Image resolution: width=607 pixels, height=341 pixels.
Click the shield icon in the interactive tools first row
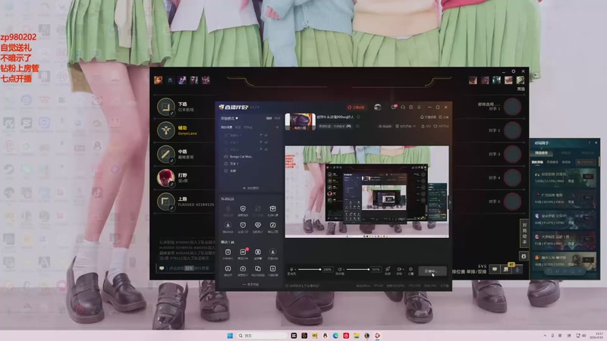pyautogui.click(x=243, y=211)
